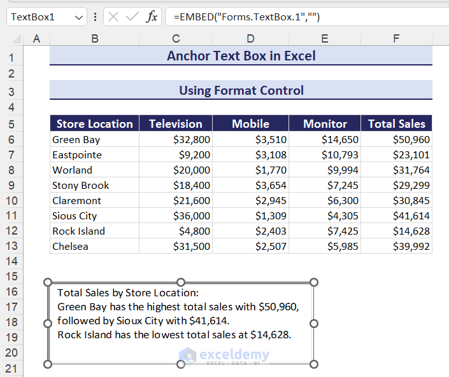Screen dimensions: 449x377
Task: Select the 'Rock Island' cell
Action: [94, 231]
